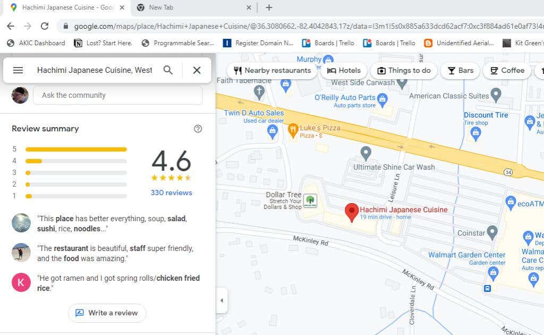Click the search magnifier icon
The width and height of the screenshot is (544, 335).
(x=168, y=70)
